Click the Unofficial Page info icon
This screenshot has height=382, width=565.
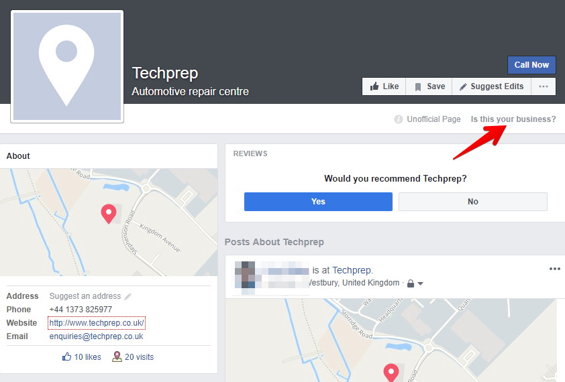pyautogui.click(x=398, y=119)
